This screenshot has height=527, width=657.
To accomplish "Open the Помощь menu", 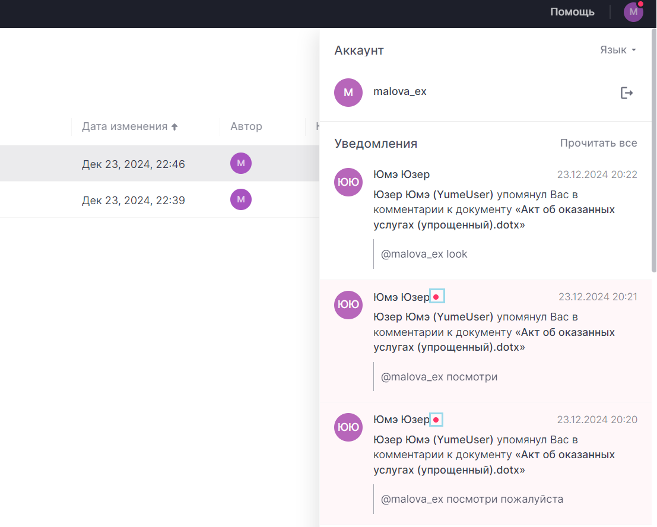I will (x=572, y=12).
